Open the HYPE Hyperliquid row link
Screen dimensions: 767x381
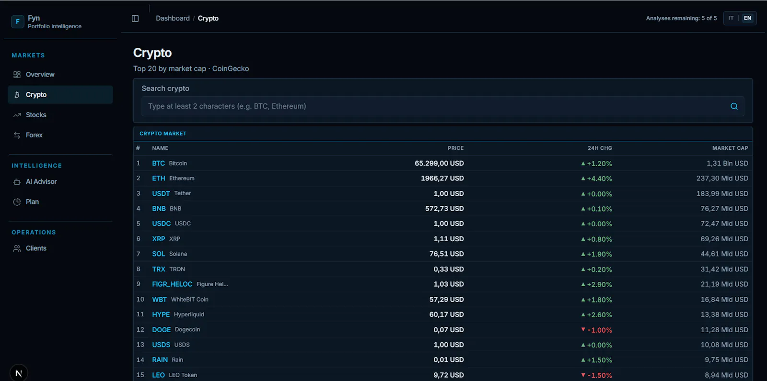tap(178, 314)
